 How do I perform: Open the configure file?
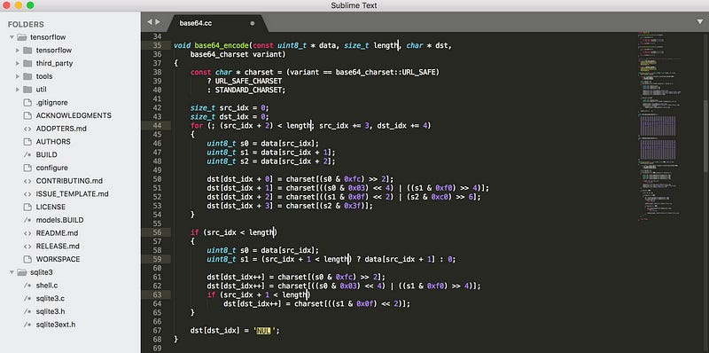pyautogui.click(x=52, y=168)
